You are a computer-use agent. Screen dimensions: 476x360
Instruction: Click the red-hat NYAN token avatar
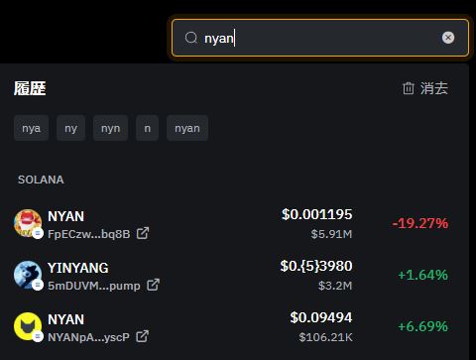click(28, 223)
